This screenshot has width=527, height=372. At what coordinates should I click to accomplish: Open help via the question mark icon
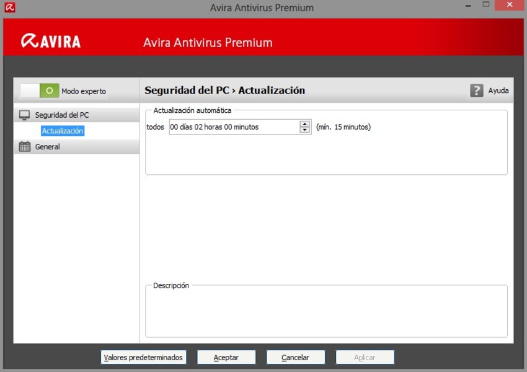click(x=476, y=91)
